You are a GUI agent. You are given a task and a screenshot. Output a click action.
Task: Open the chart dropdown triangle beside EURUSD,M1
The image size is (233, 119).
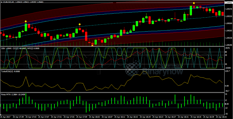pyautogui.click(x=2, y=2)
